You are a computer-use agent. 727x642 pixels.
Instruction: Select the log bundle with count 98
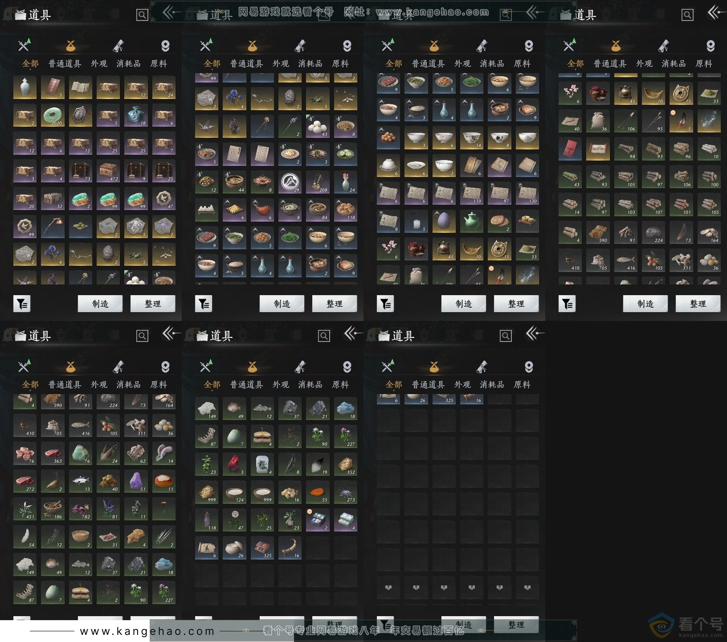pos(625,149)
